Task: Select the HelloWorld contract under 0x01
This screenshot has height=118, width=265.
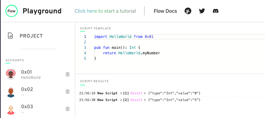Action: pyautogui.click(x=31, y=78)
